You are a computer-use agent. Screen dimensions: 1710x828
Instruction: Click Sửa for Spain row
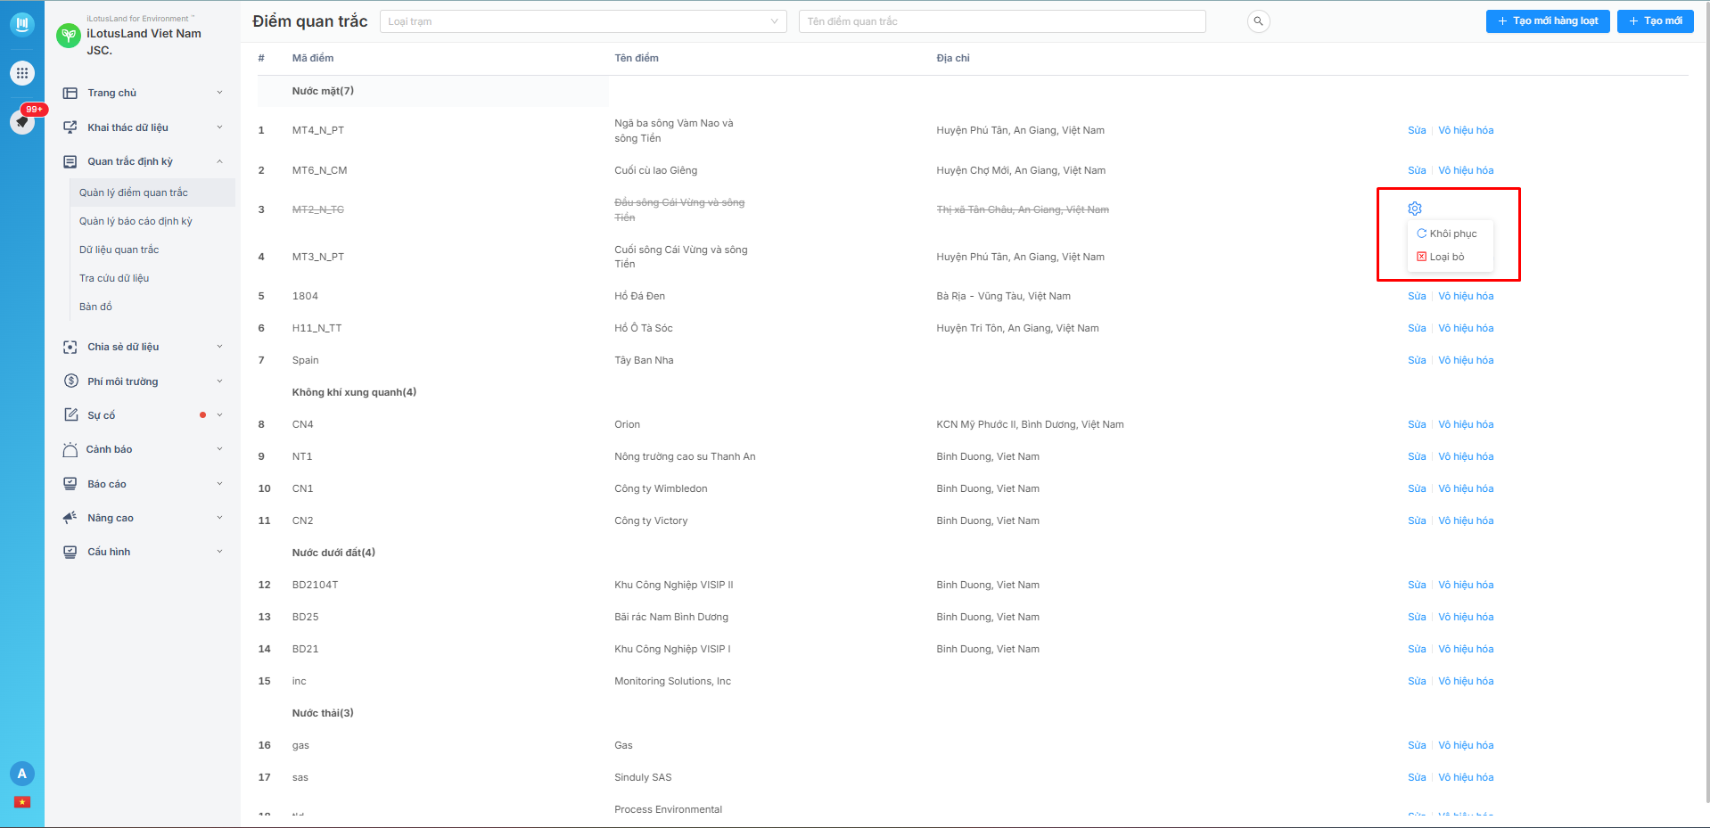(1417, 360)
